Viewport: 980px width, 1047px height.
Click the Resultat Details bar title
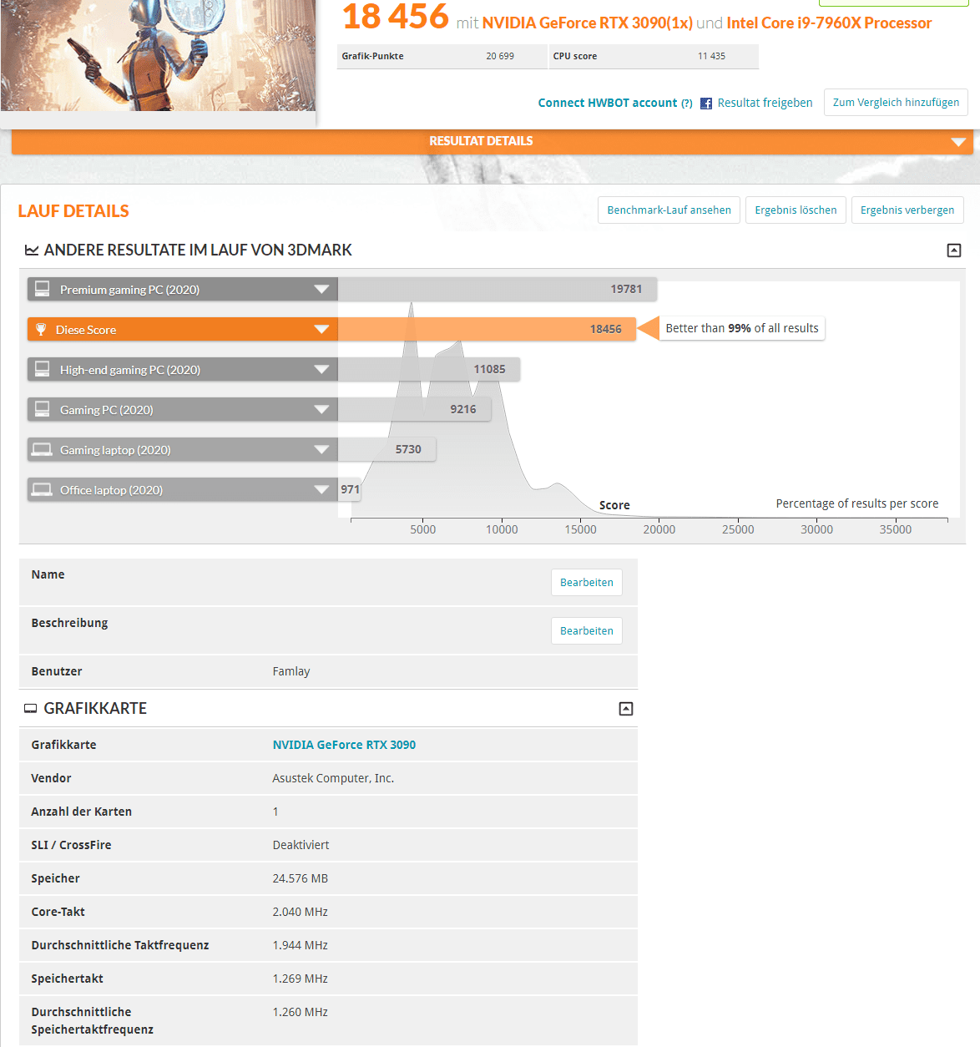pos(481,141)
